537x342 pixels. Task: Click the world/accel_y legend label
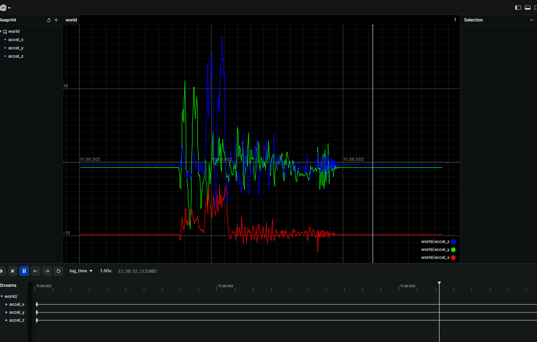point(435,250)
